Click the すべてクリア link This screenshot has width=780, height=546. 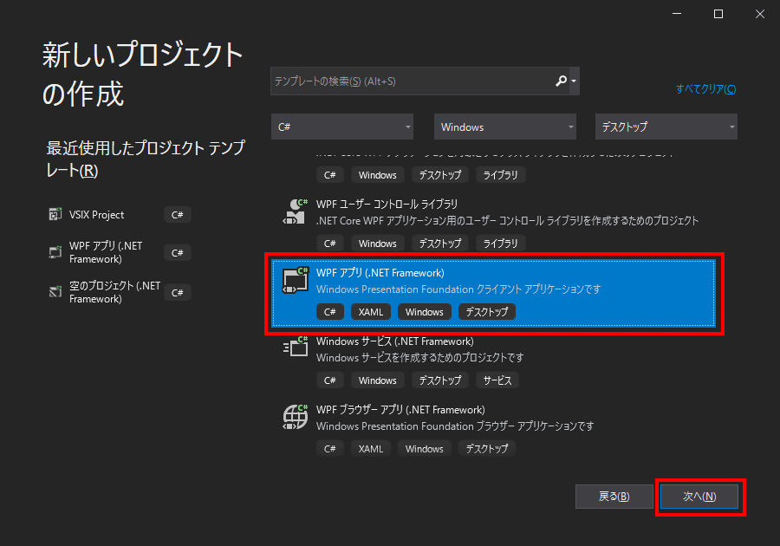click(x=705, y=89)
